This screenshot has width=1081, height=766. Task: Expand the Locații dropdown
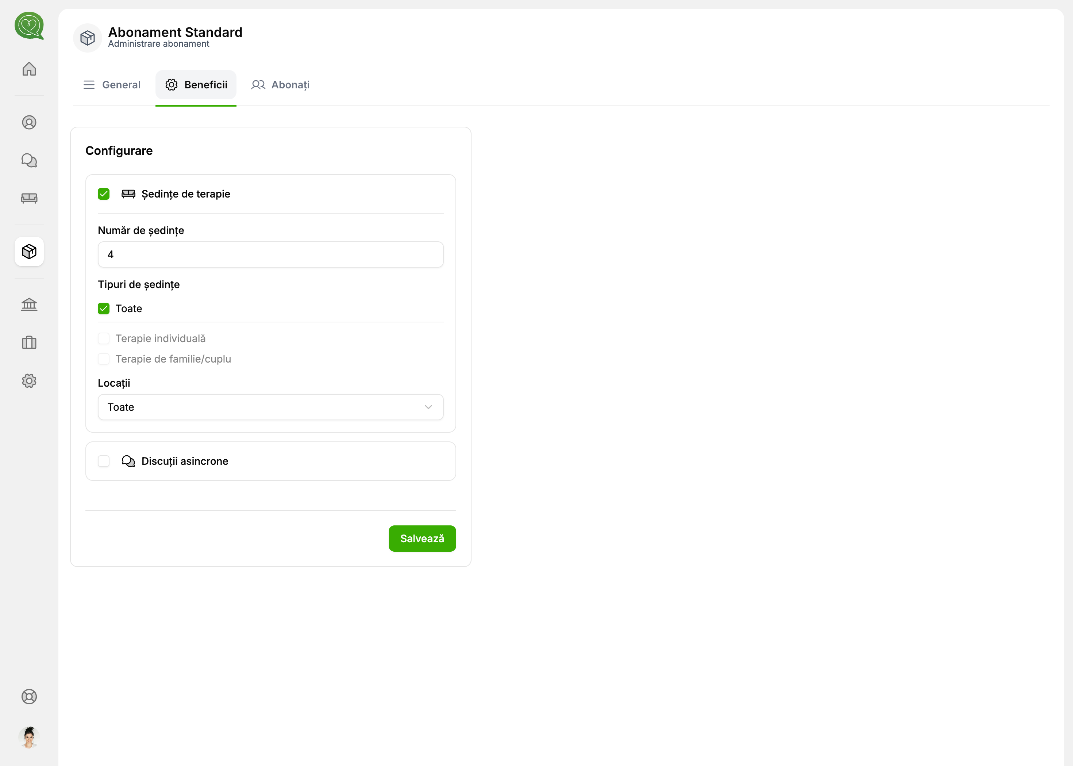pos(273,410)
